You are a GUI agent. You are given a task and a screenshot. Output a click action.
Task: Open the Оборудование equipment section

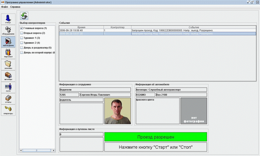coord(8,30)
